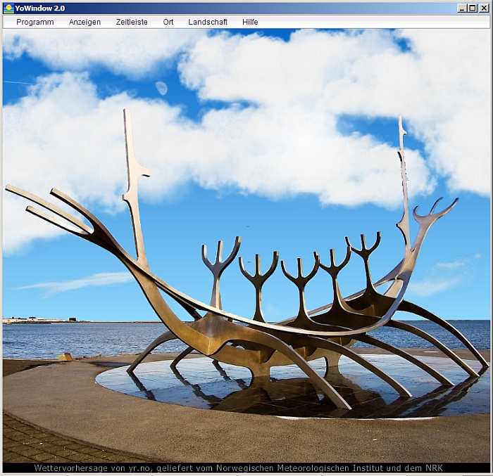This screenshot has height=476, width=493.
Task: Close the YoWindow 2.0 window
Action: tap(484, 8)
